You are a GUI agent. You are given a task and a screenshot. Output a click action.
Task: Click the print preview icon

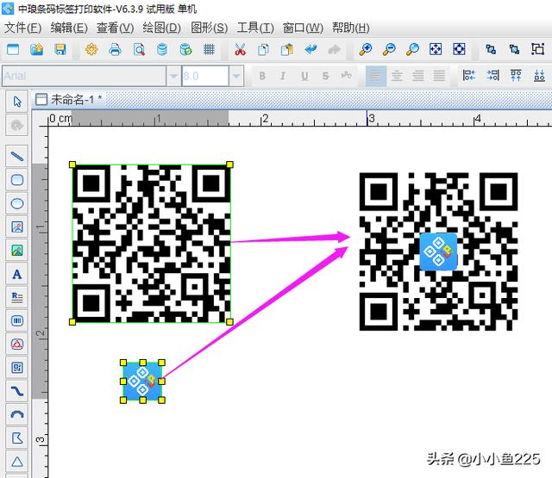[x=139, y=50]
